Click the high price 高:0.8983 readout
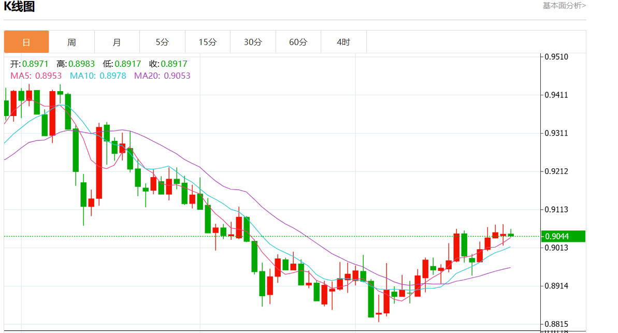The image size is (618, 333). [76, 64]
